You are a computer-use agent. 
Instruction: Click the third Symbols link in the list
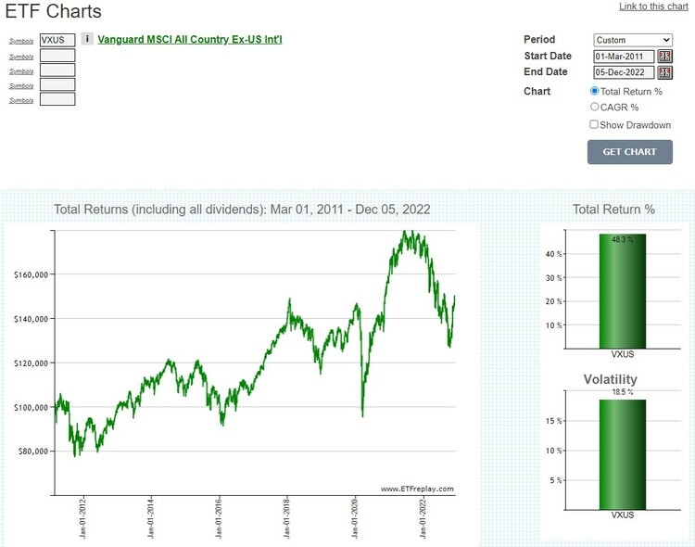pyautogui.click(x=21, y=71)
